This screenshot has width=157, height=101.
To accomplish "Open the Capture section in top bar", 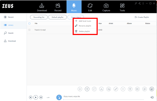I will (x=106, y=7).
